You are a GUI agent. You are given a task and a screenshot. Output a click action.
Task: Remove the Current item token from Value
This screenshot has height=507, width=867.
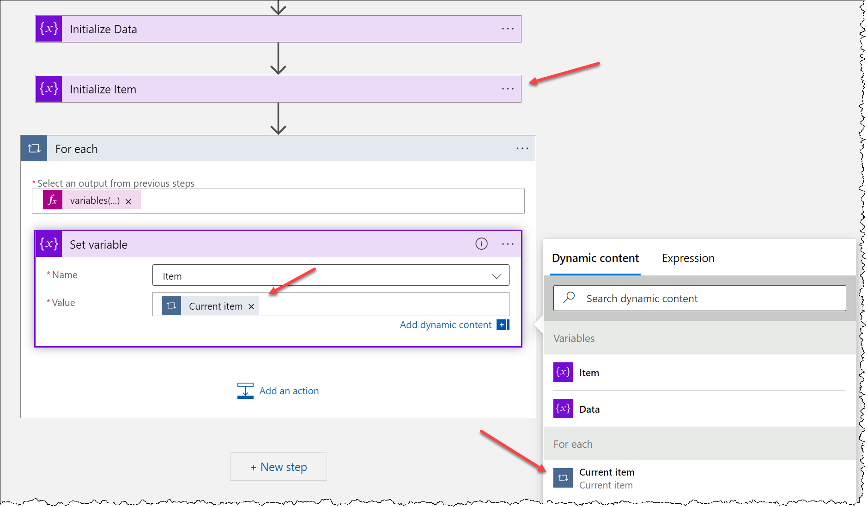(251, 306)
